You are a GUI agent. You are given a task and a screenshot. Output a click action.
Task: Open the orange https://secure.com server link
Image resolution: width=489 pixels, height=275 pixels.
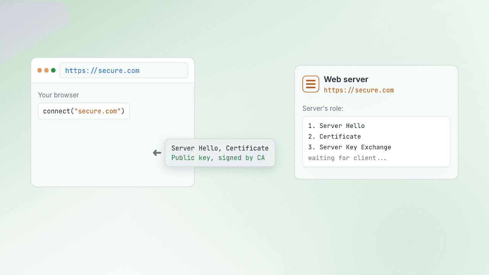click(359, 90)
